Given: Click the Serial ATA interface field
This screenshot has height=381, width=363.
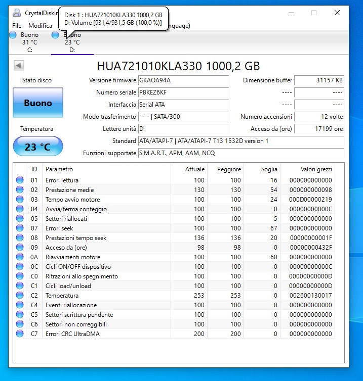Looking at the screenshot, I should pos(184,105).
